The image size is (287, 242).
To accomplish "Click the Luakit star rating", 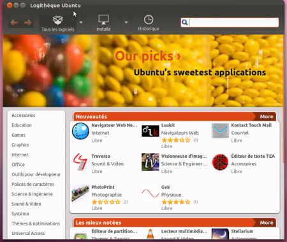I will (x=176, y=140).
